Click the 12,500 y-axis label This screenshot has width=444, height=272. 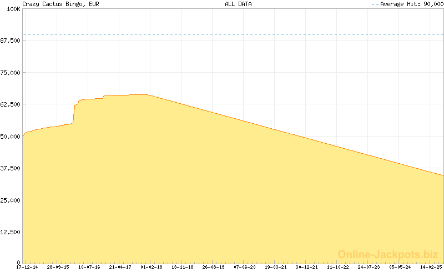coord(11,231)
